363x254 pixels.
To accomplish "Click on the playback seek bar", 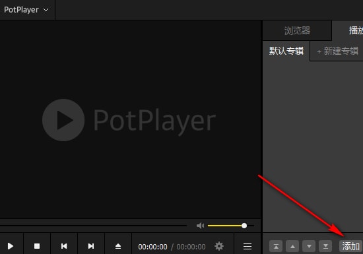I will (93, 226).
